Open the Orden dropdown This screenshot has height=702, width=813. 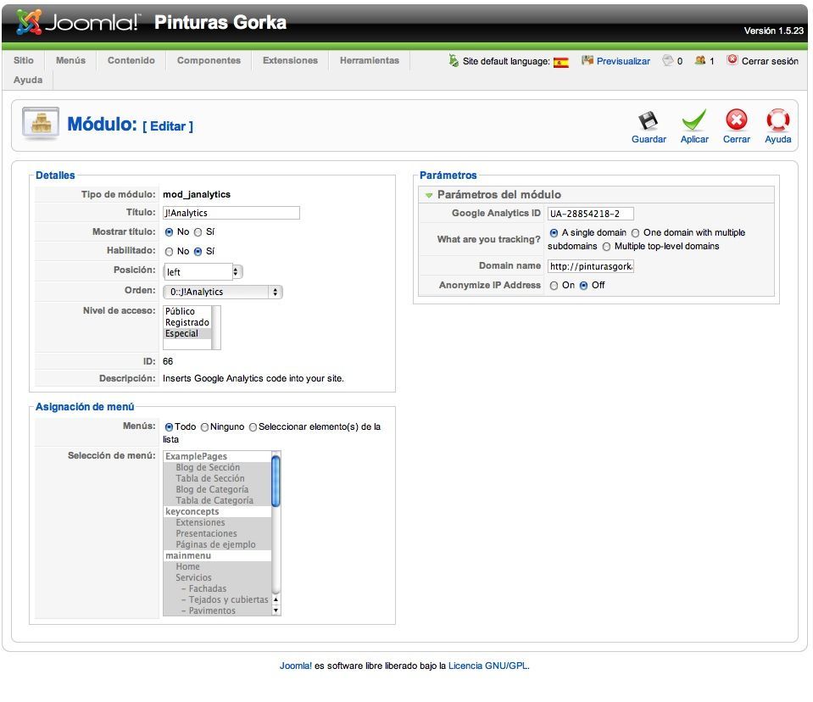(223, 292)
